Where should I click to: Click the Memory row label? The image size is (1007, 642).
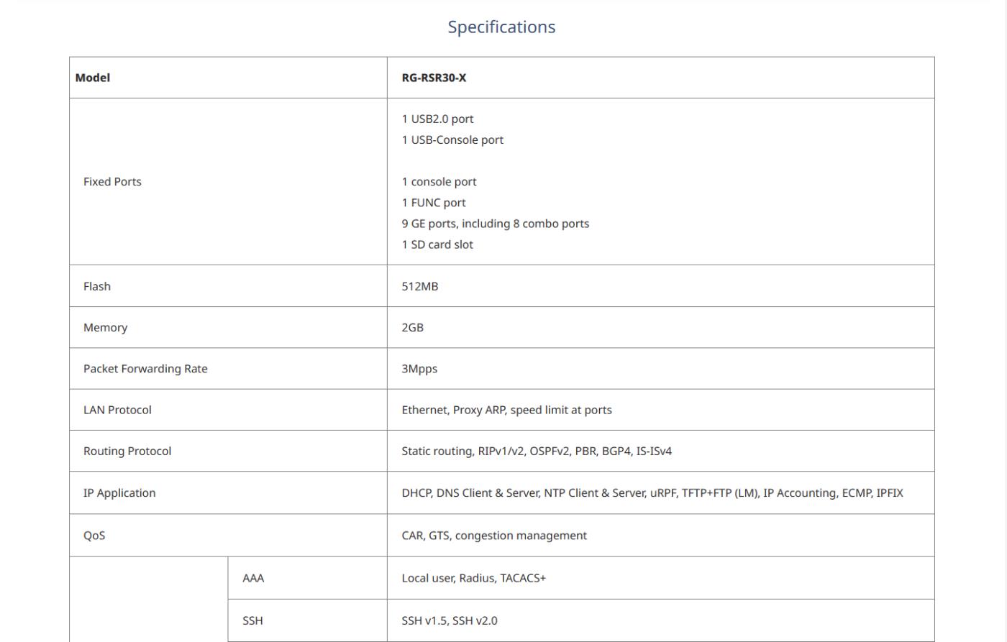(105, 328)
